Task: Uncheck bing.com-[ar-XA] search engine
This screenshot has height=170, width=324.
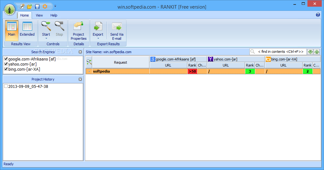Action: 6,69
